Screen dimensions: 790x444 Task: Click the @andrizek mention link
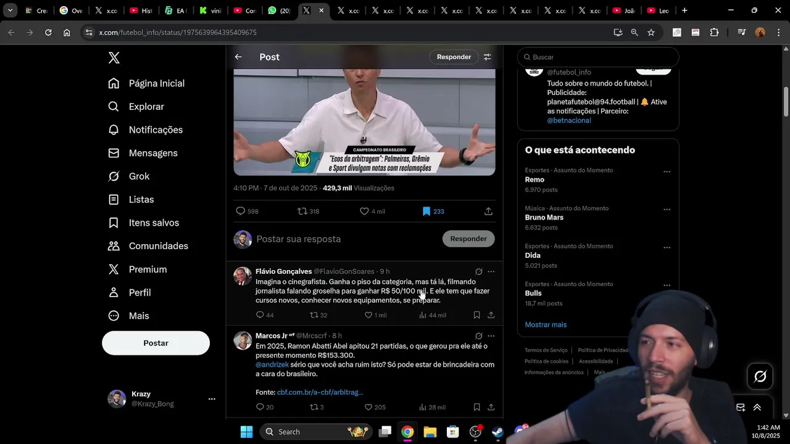272,364
